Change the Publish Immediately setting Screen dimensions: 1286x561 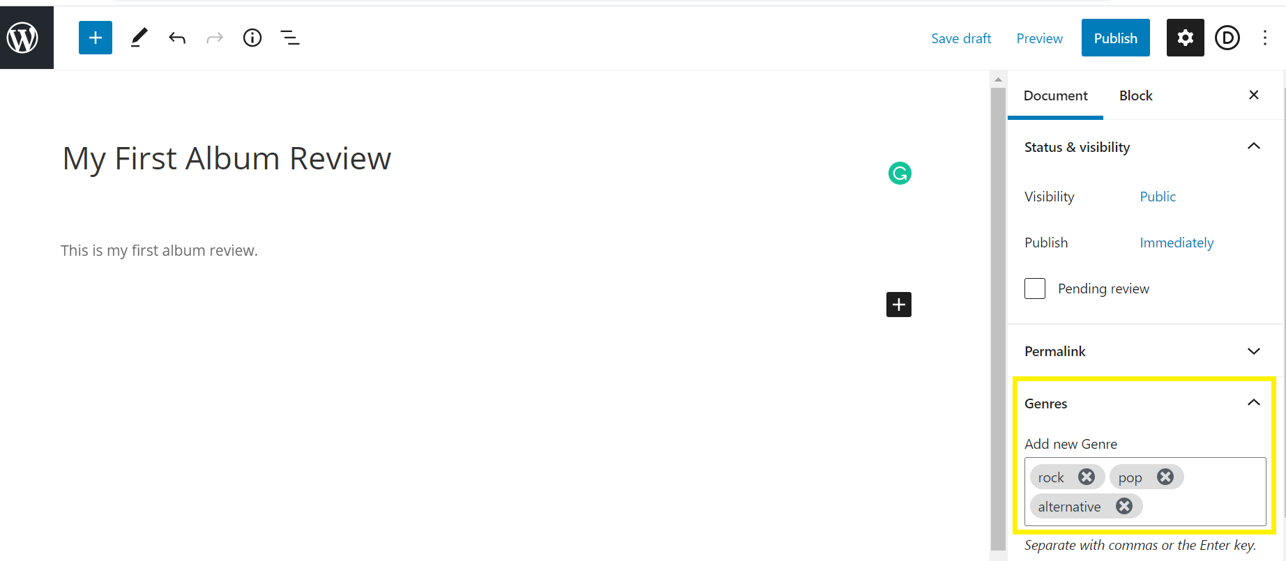[x=1177, y=242]
